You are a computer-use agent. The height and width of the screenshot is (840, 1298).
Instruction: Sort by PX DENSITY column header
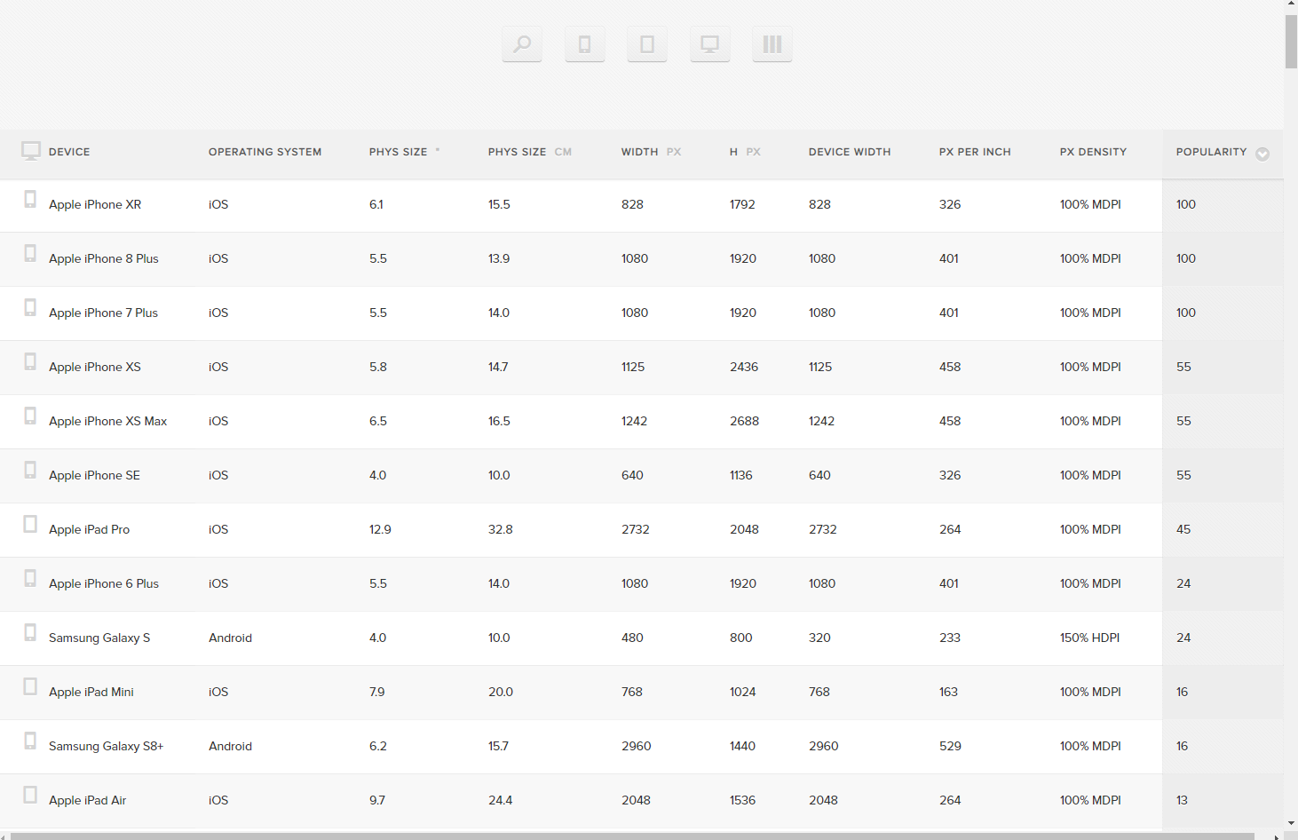[x=1093, y=152]
